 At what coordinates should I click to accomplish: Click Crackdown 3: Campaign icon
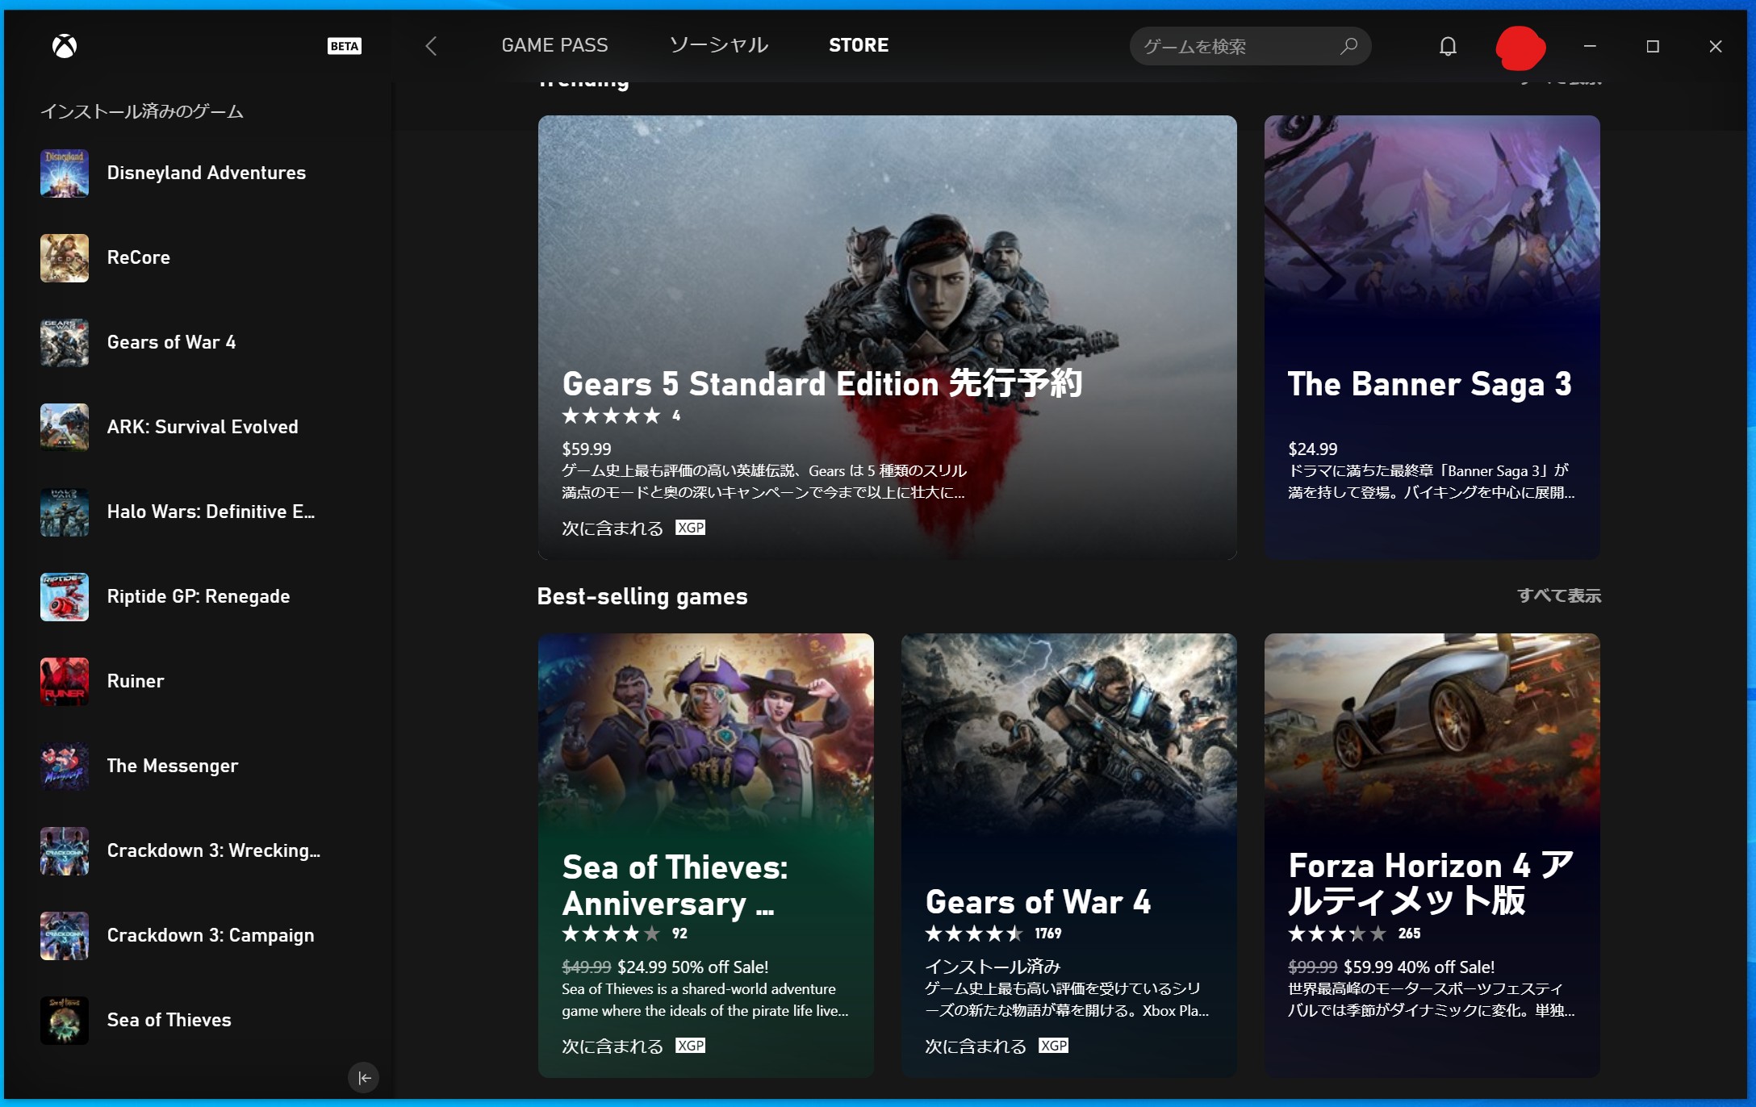click(65, 935)
